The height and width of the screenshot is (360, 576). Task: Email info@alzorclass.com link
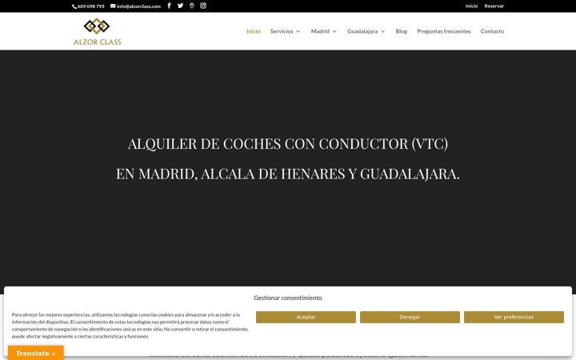(135, 6)
